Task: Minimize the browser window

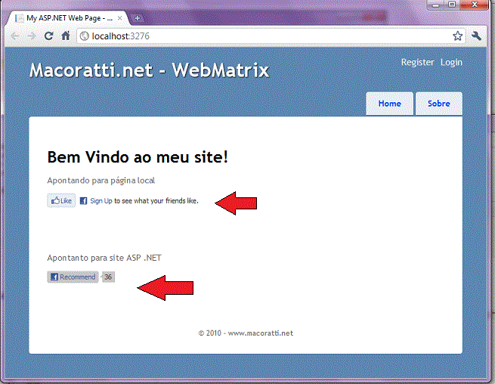Action: [x=436, y=5]
